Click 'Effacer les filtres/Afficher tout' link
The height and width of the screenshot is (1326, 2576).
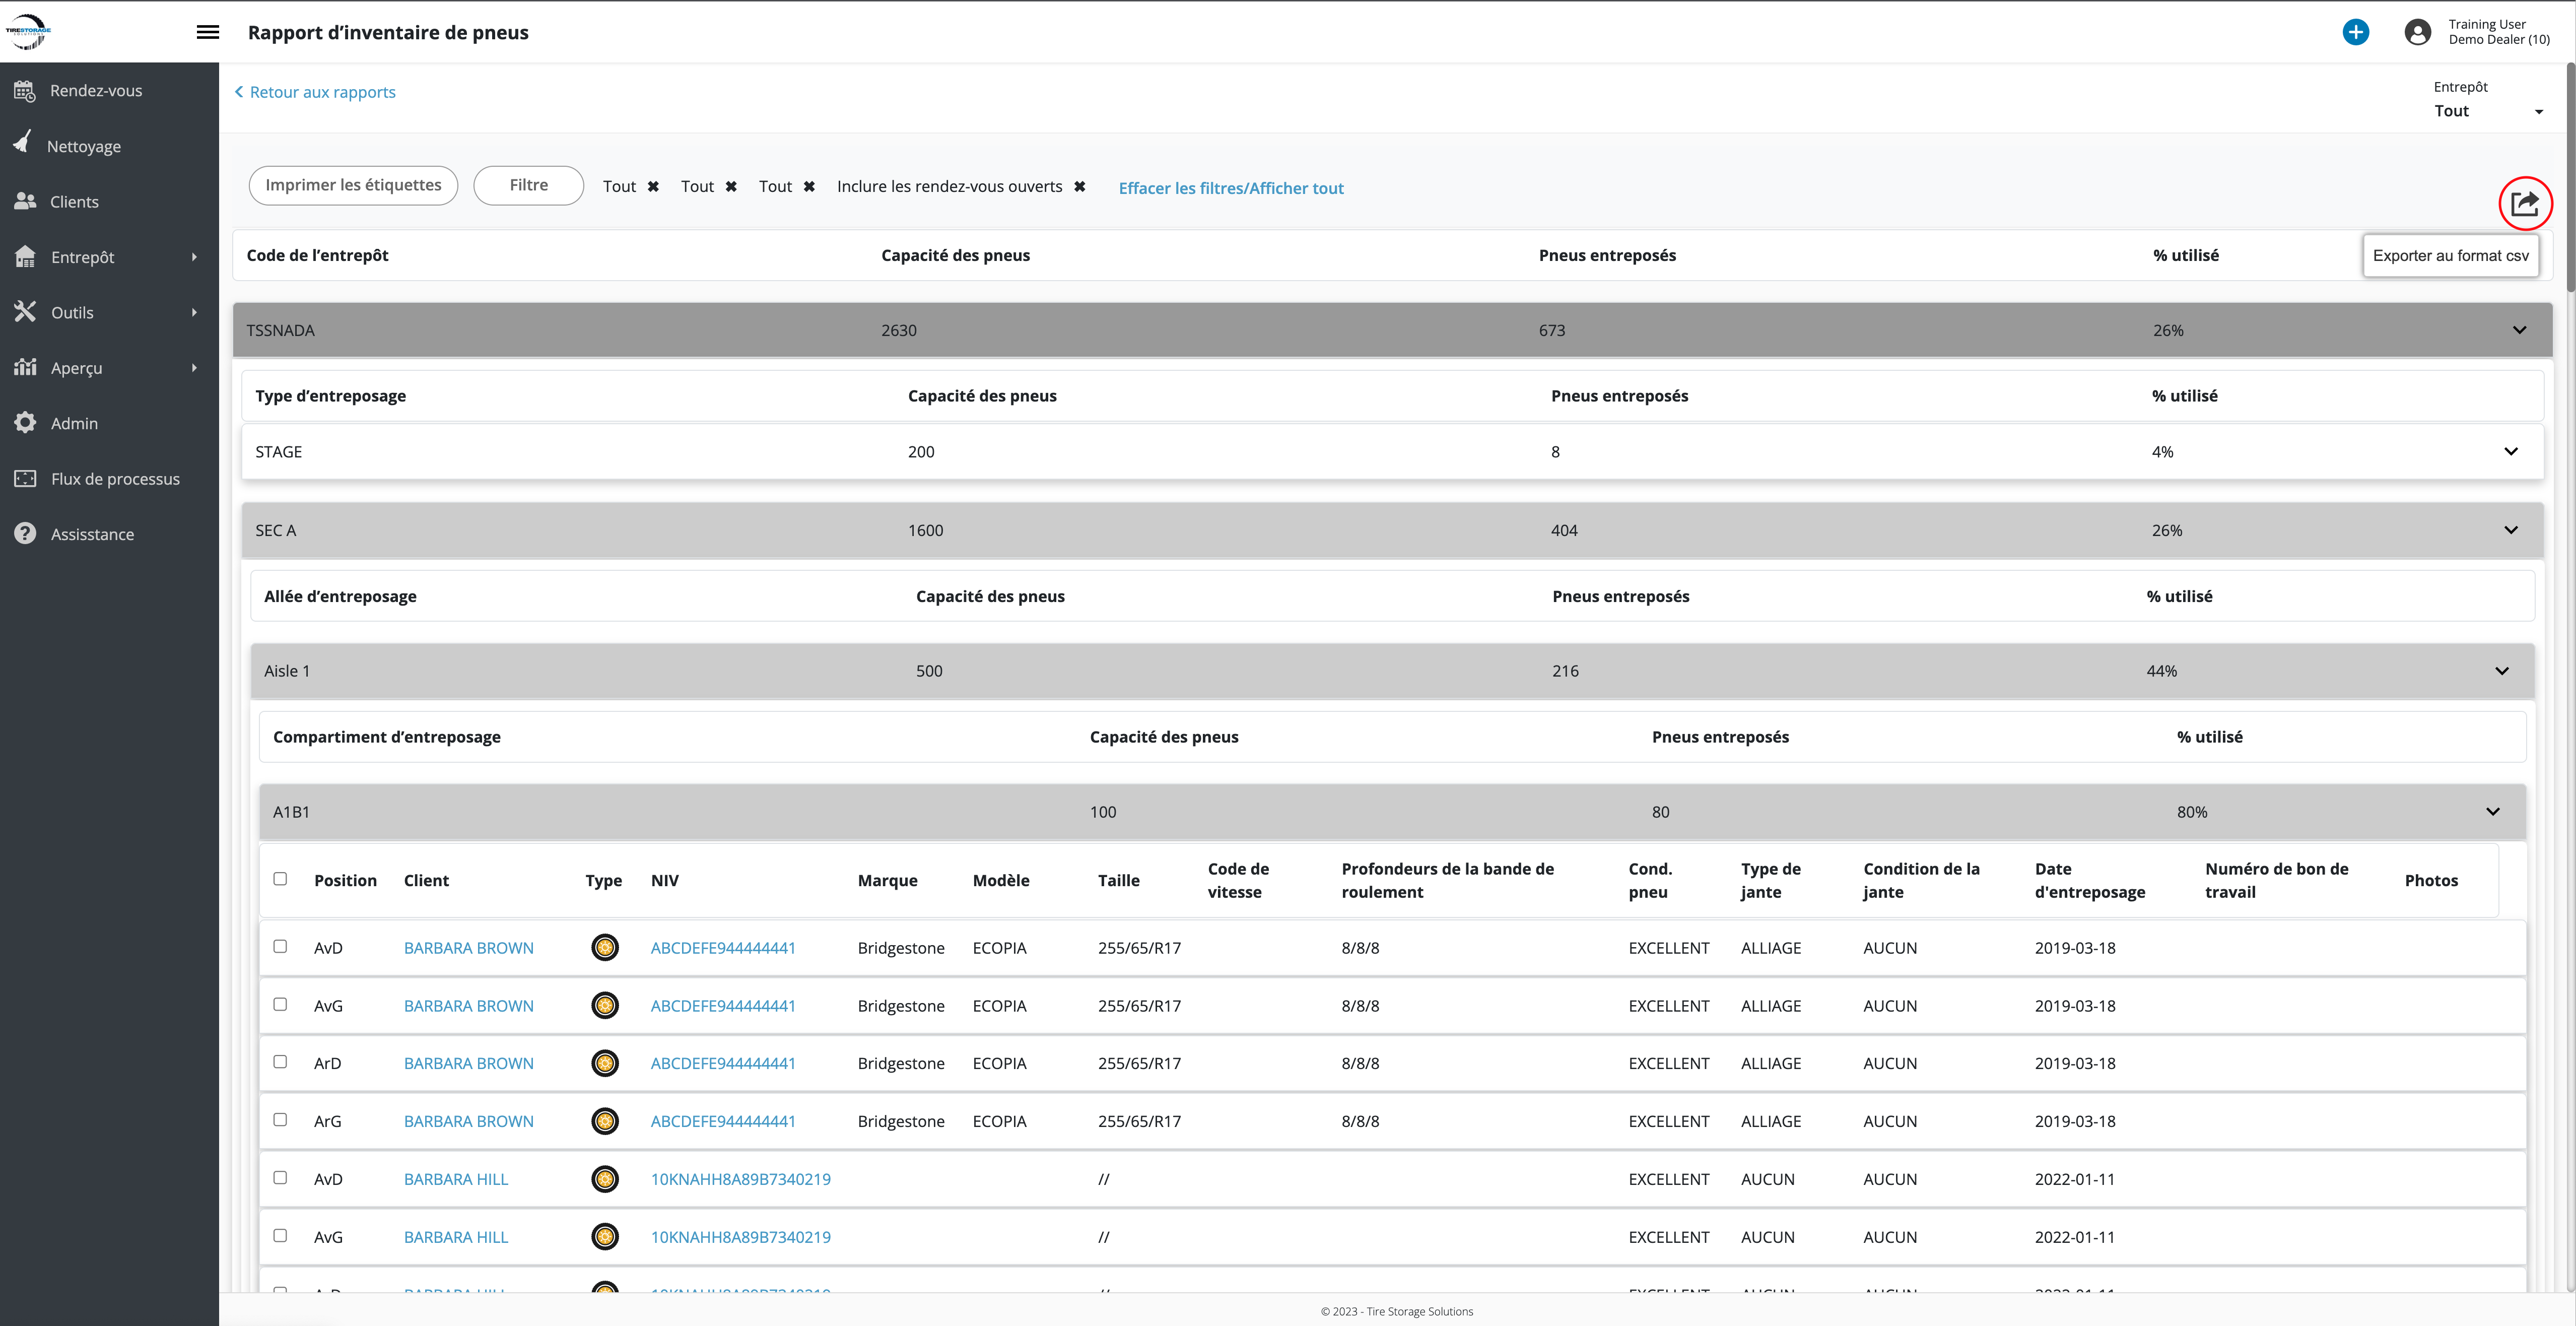pyautogui.click(x=1230, y=188)
